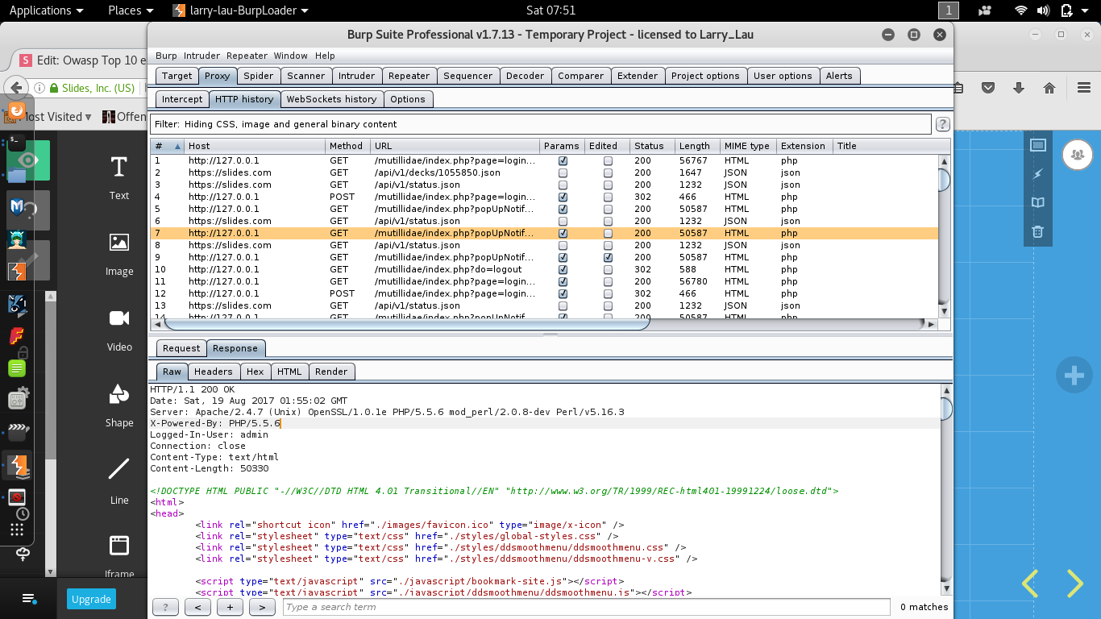Toggle Edited checkbox for request row 3

(608, 185)
